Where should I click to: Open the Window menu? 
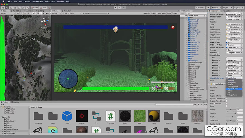[60, 1]
